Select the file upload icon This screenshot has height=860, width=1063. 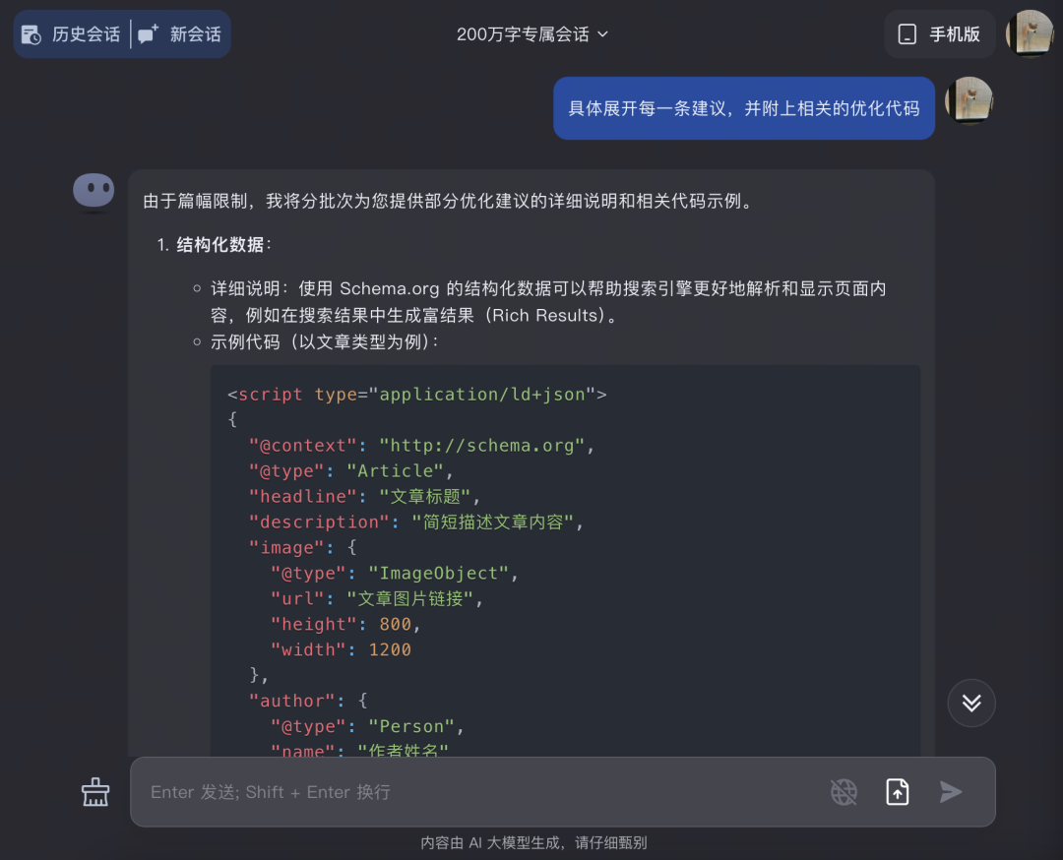(897, 791)
